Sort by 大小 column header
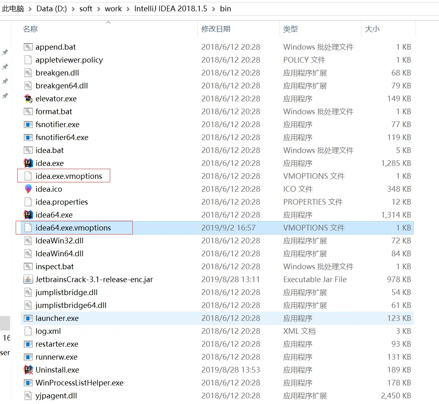 click(x=372, y=29)
